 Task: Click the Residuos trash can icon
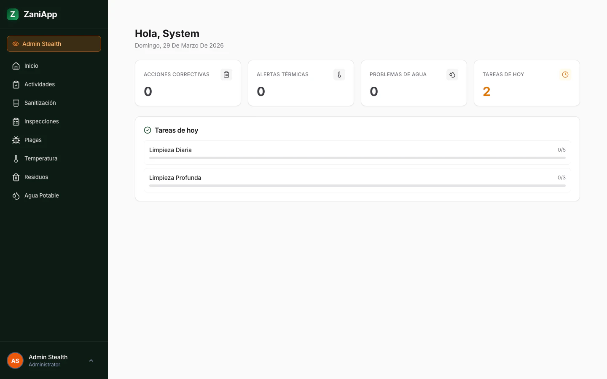click(16, 177)
